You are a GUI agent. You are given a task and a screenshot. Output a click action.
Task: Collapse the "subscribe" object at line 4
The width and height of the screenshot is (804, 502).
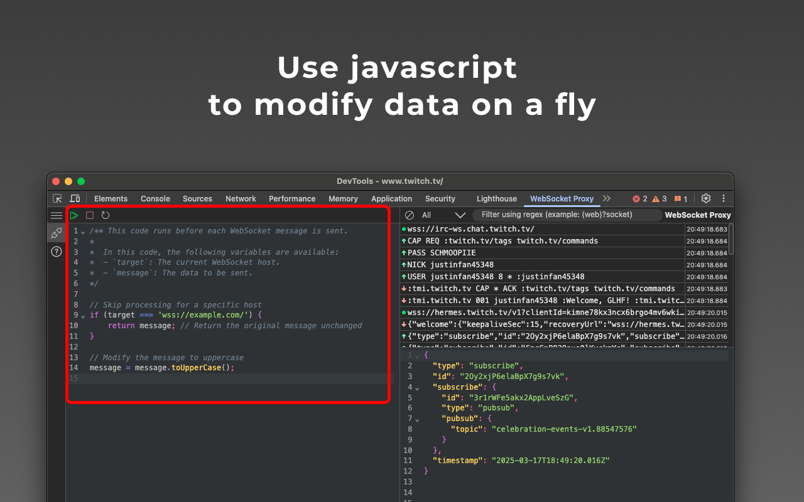(x=417, y=388)
